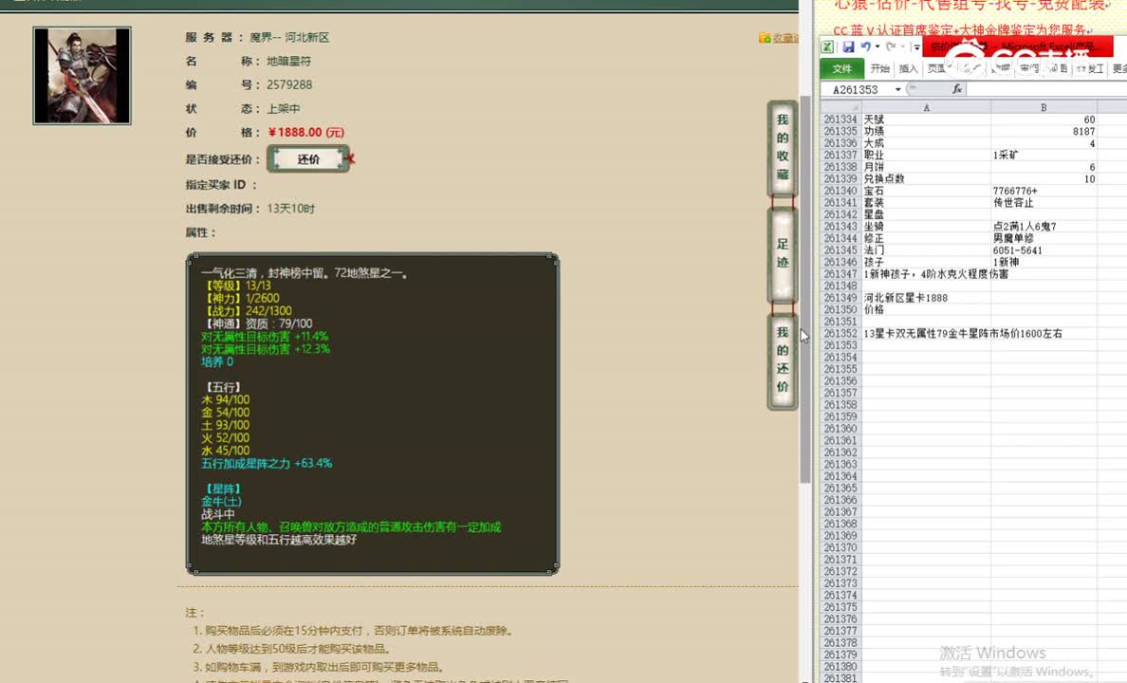The width and height of the screenshot is (1127, 683).
Task: Click the price ¥1888.00 text
Action: [x=305, y=132]
